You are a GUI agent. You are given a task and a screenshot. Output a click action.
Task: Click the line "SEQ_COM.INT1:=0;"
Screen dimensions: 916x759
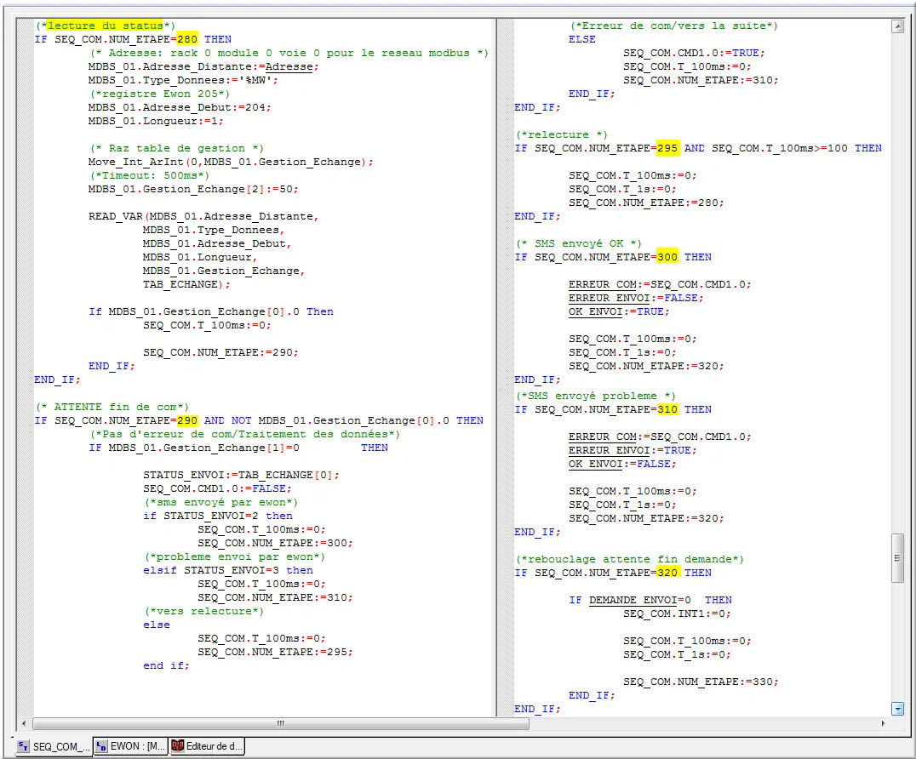(x=677, y=613)
